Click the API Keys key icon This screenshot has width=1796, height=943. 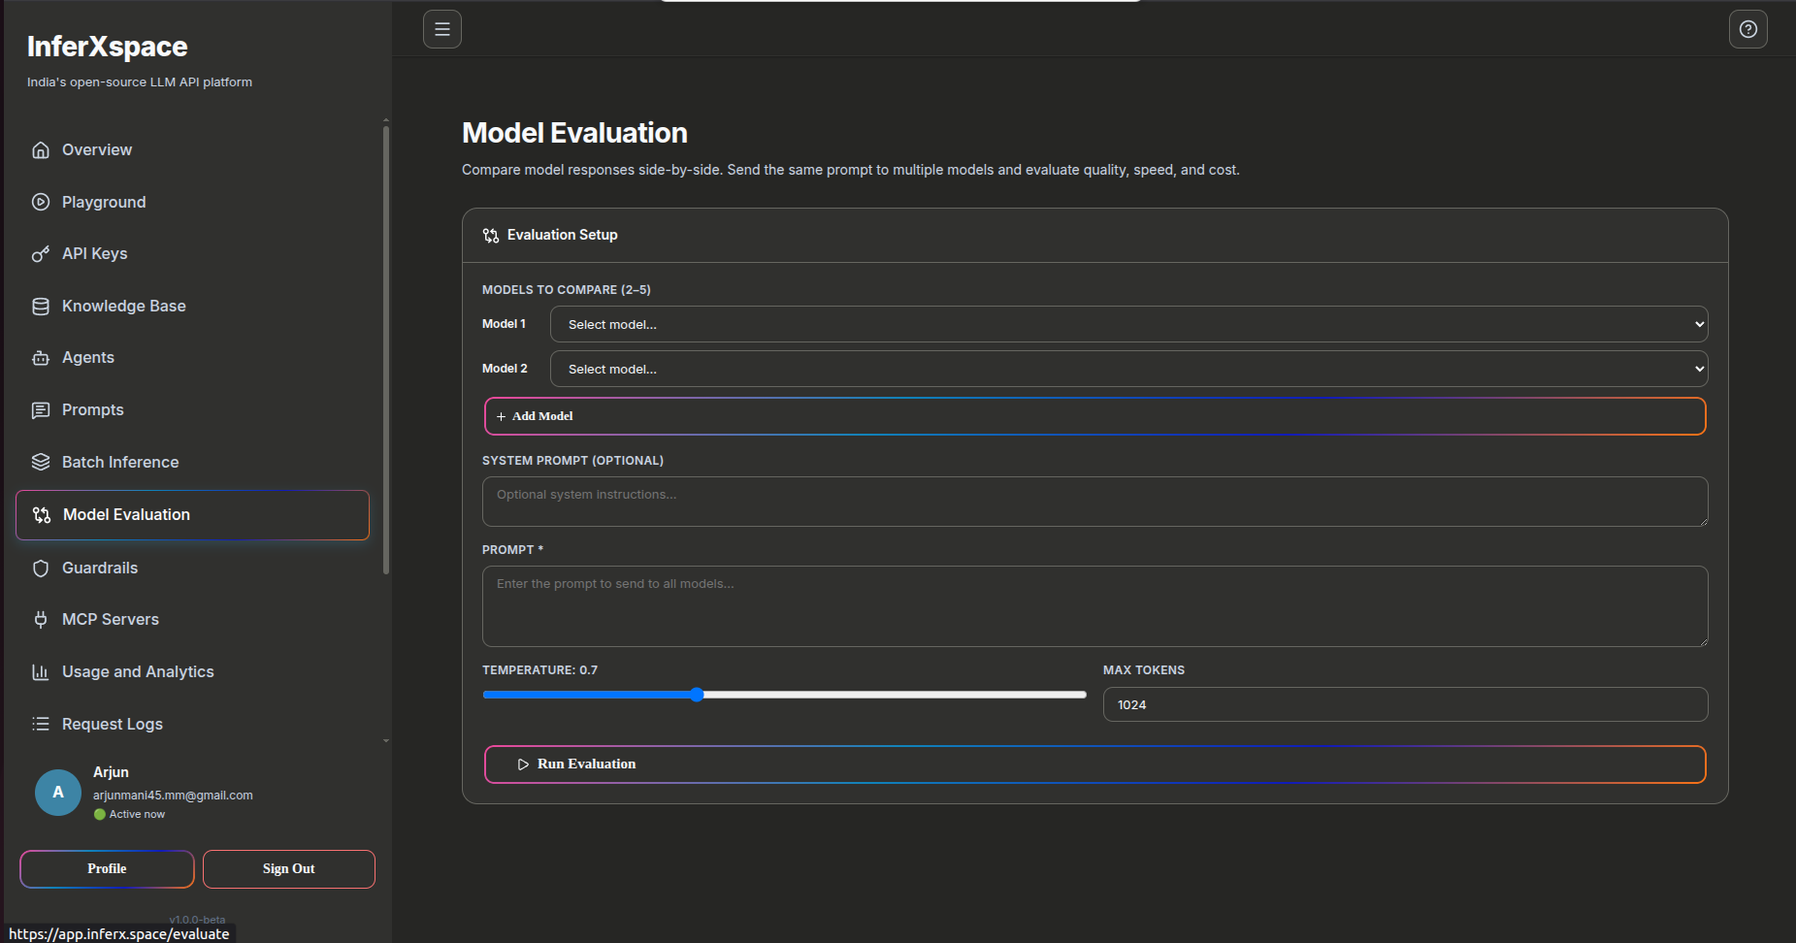41,254
